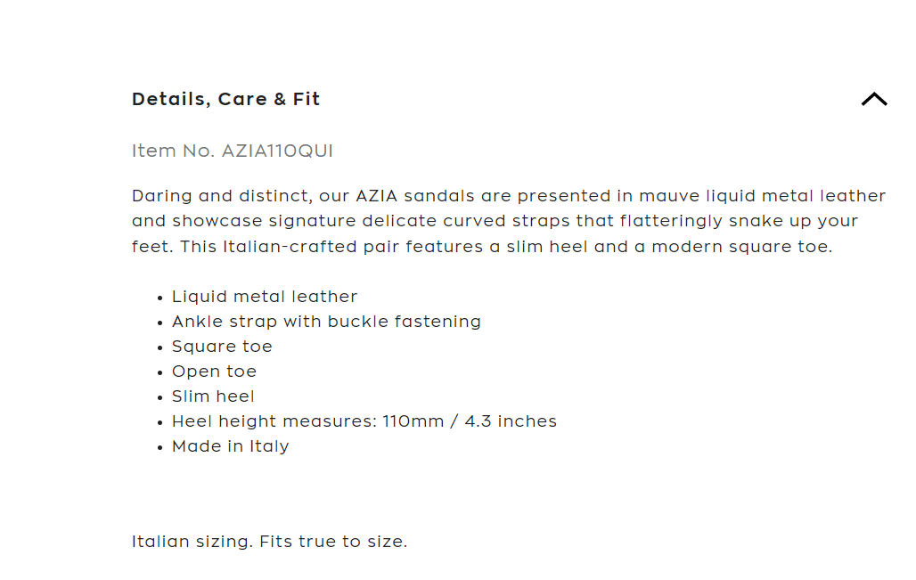This screenshot has height=580, width=916.
Task: Click the 'Open toe' bullet item
Action: pos(214,372)
